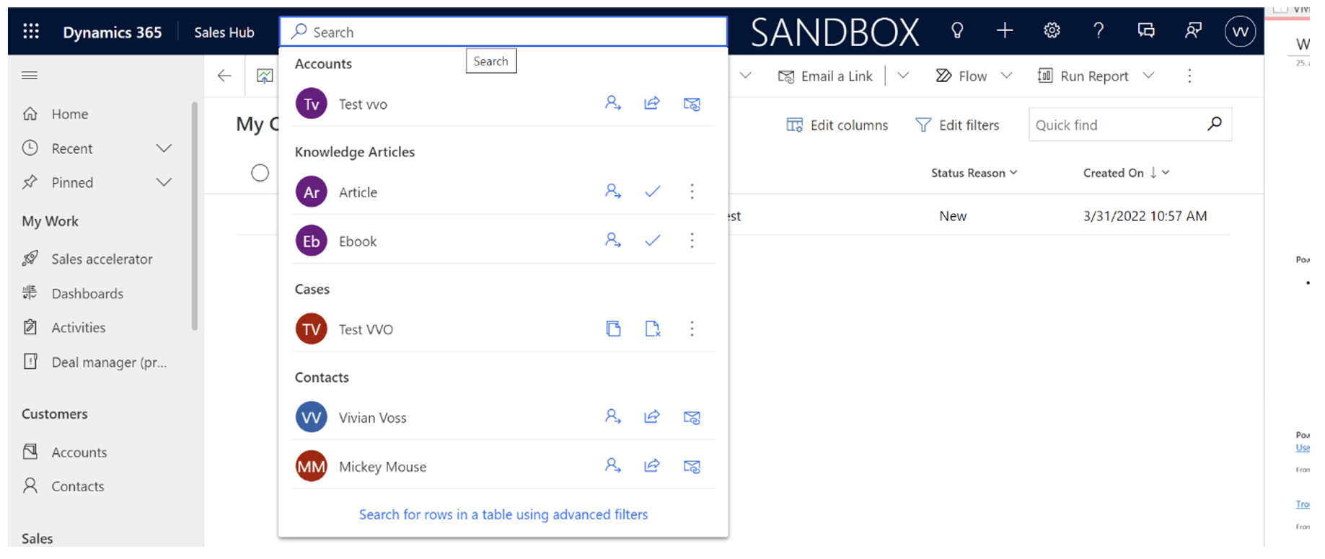Click Edit columns
Viewport: 1325px width, 559px height.
point(837,125)
